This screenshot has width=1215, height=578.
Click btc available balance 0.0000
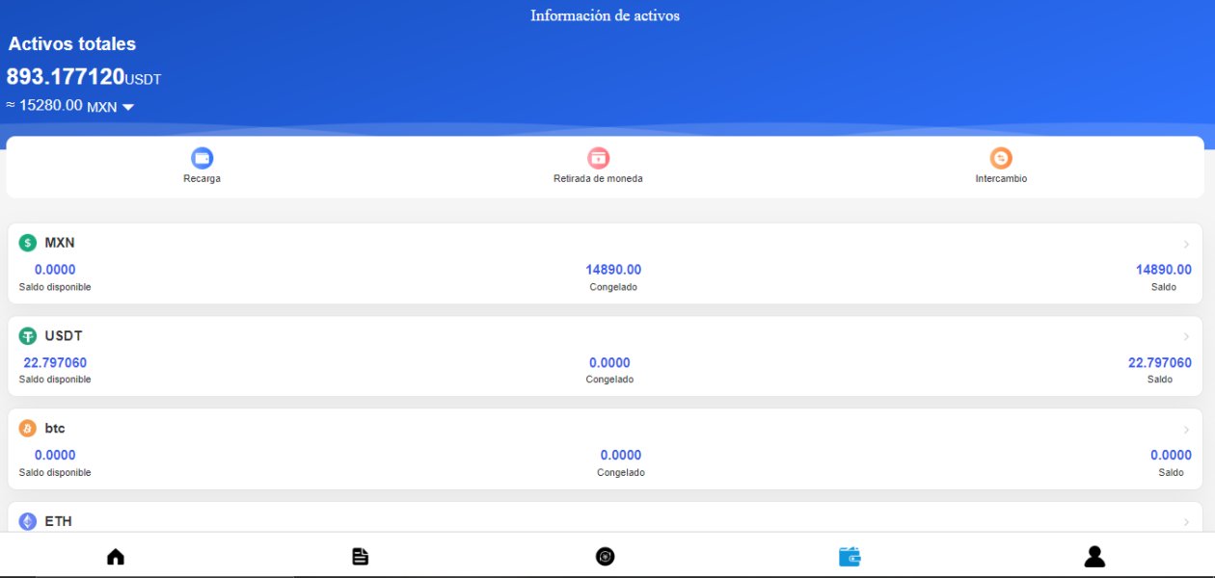pos(55,456)
